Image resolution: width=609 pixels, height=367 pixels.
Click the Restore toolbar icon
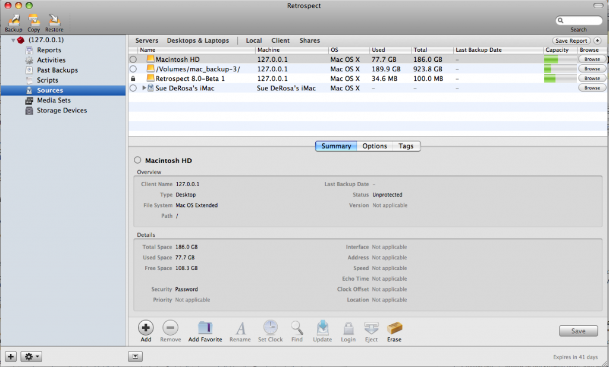54,20
